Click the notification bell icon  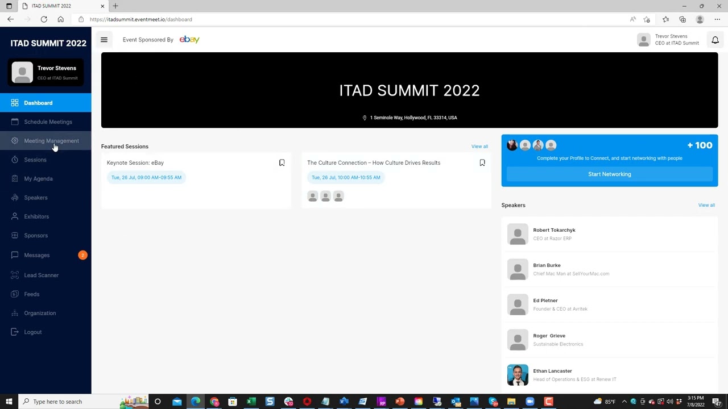tap(715, 40)
